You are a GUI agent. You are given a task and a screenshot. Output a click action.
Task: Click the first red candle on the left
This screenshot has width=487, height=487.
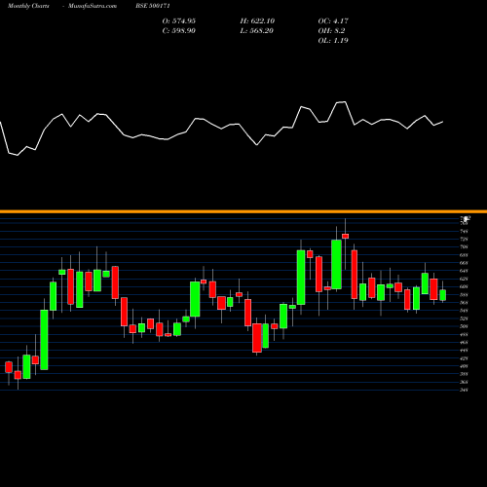point(9,367)
